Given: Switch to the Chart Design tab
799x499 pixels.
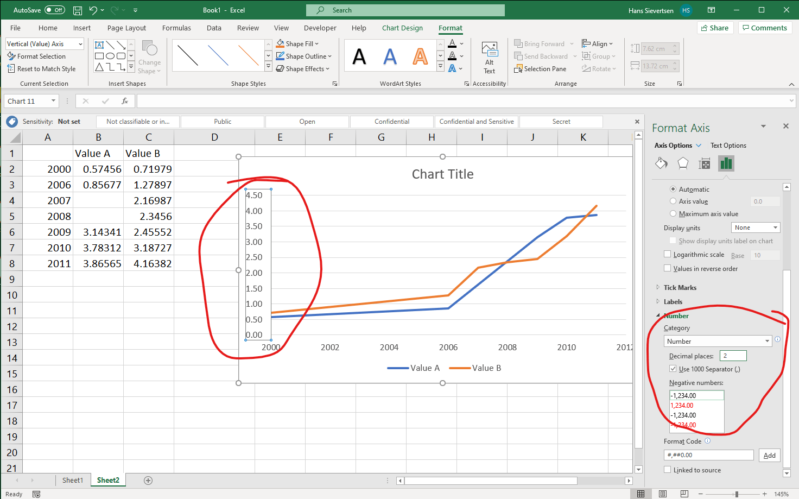Looking at the screenshot, I should point(402,28).
